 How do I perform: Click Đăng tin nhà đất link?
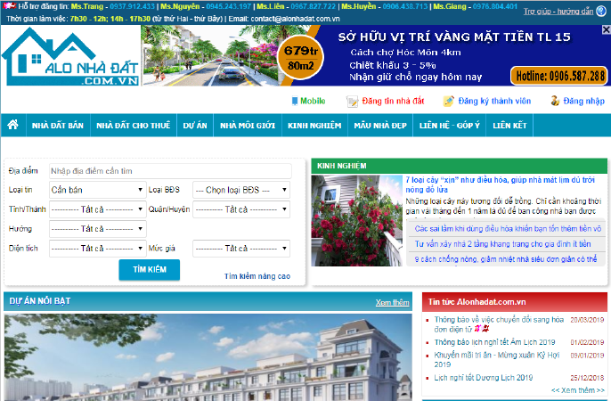click(393, 102)
